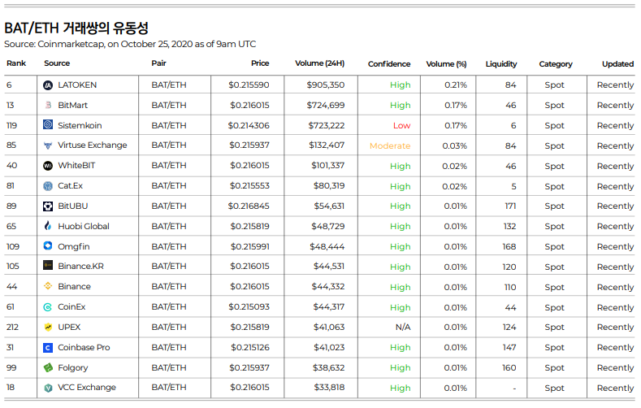Sort by the Liquidity column header

pyautogui.click(x=501, y=64)
